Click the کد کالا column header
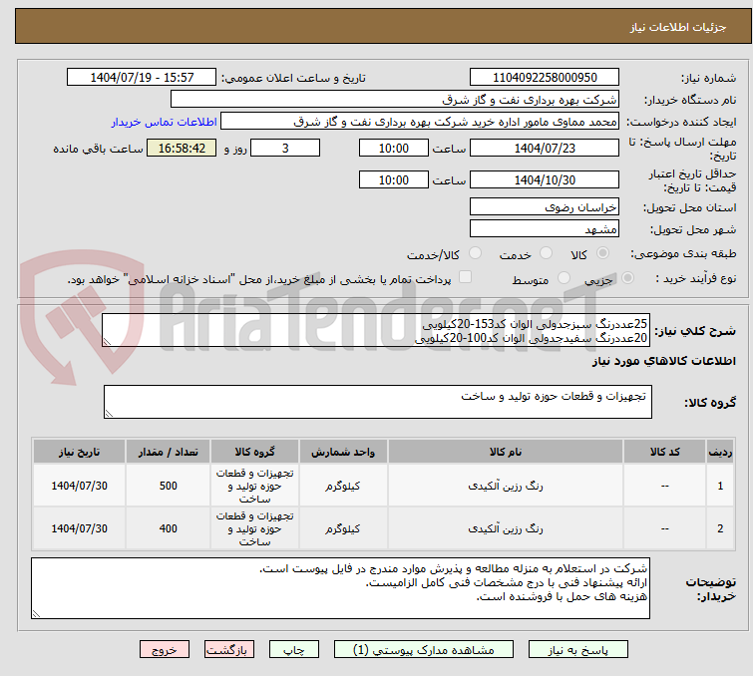The width and height of the screenshot is (753, 676). [664, 452]
